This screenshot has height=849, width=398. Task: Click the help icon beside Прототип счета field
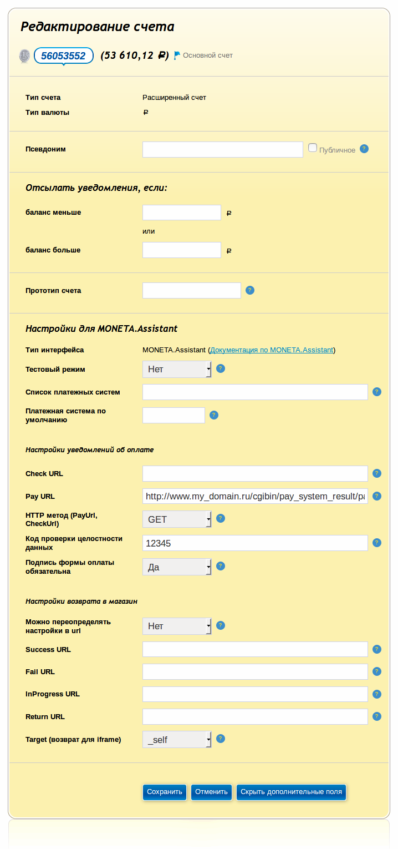(250, 290)
